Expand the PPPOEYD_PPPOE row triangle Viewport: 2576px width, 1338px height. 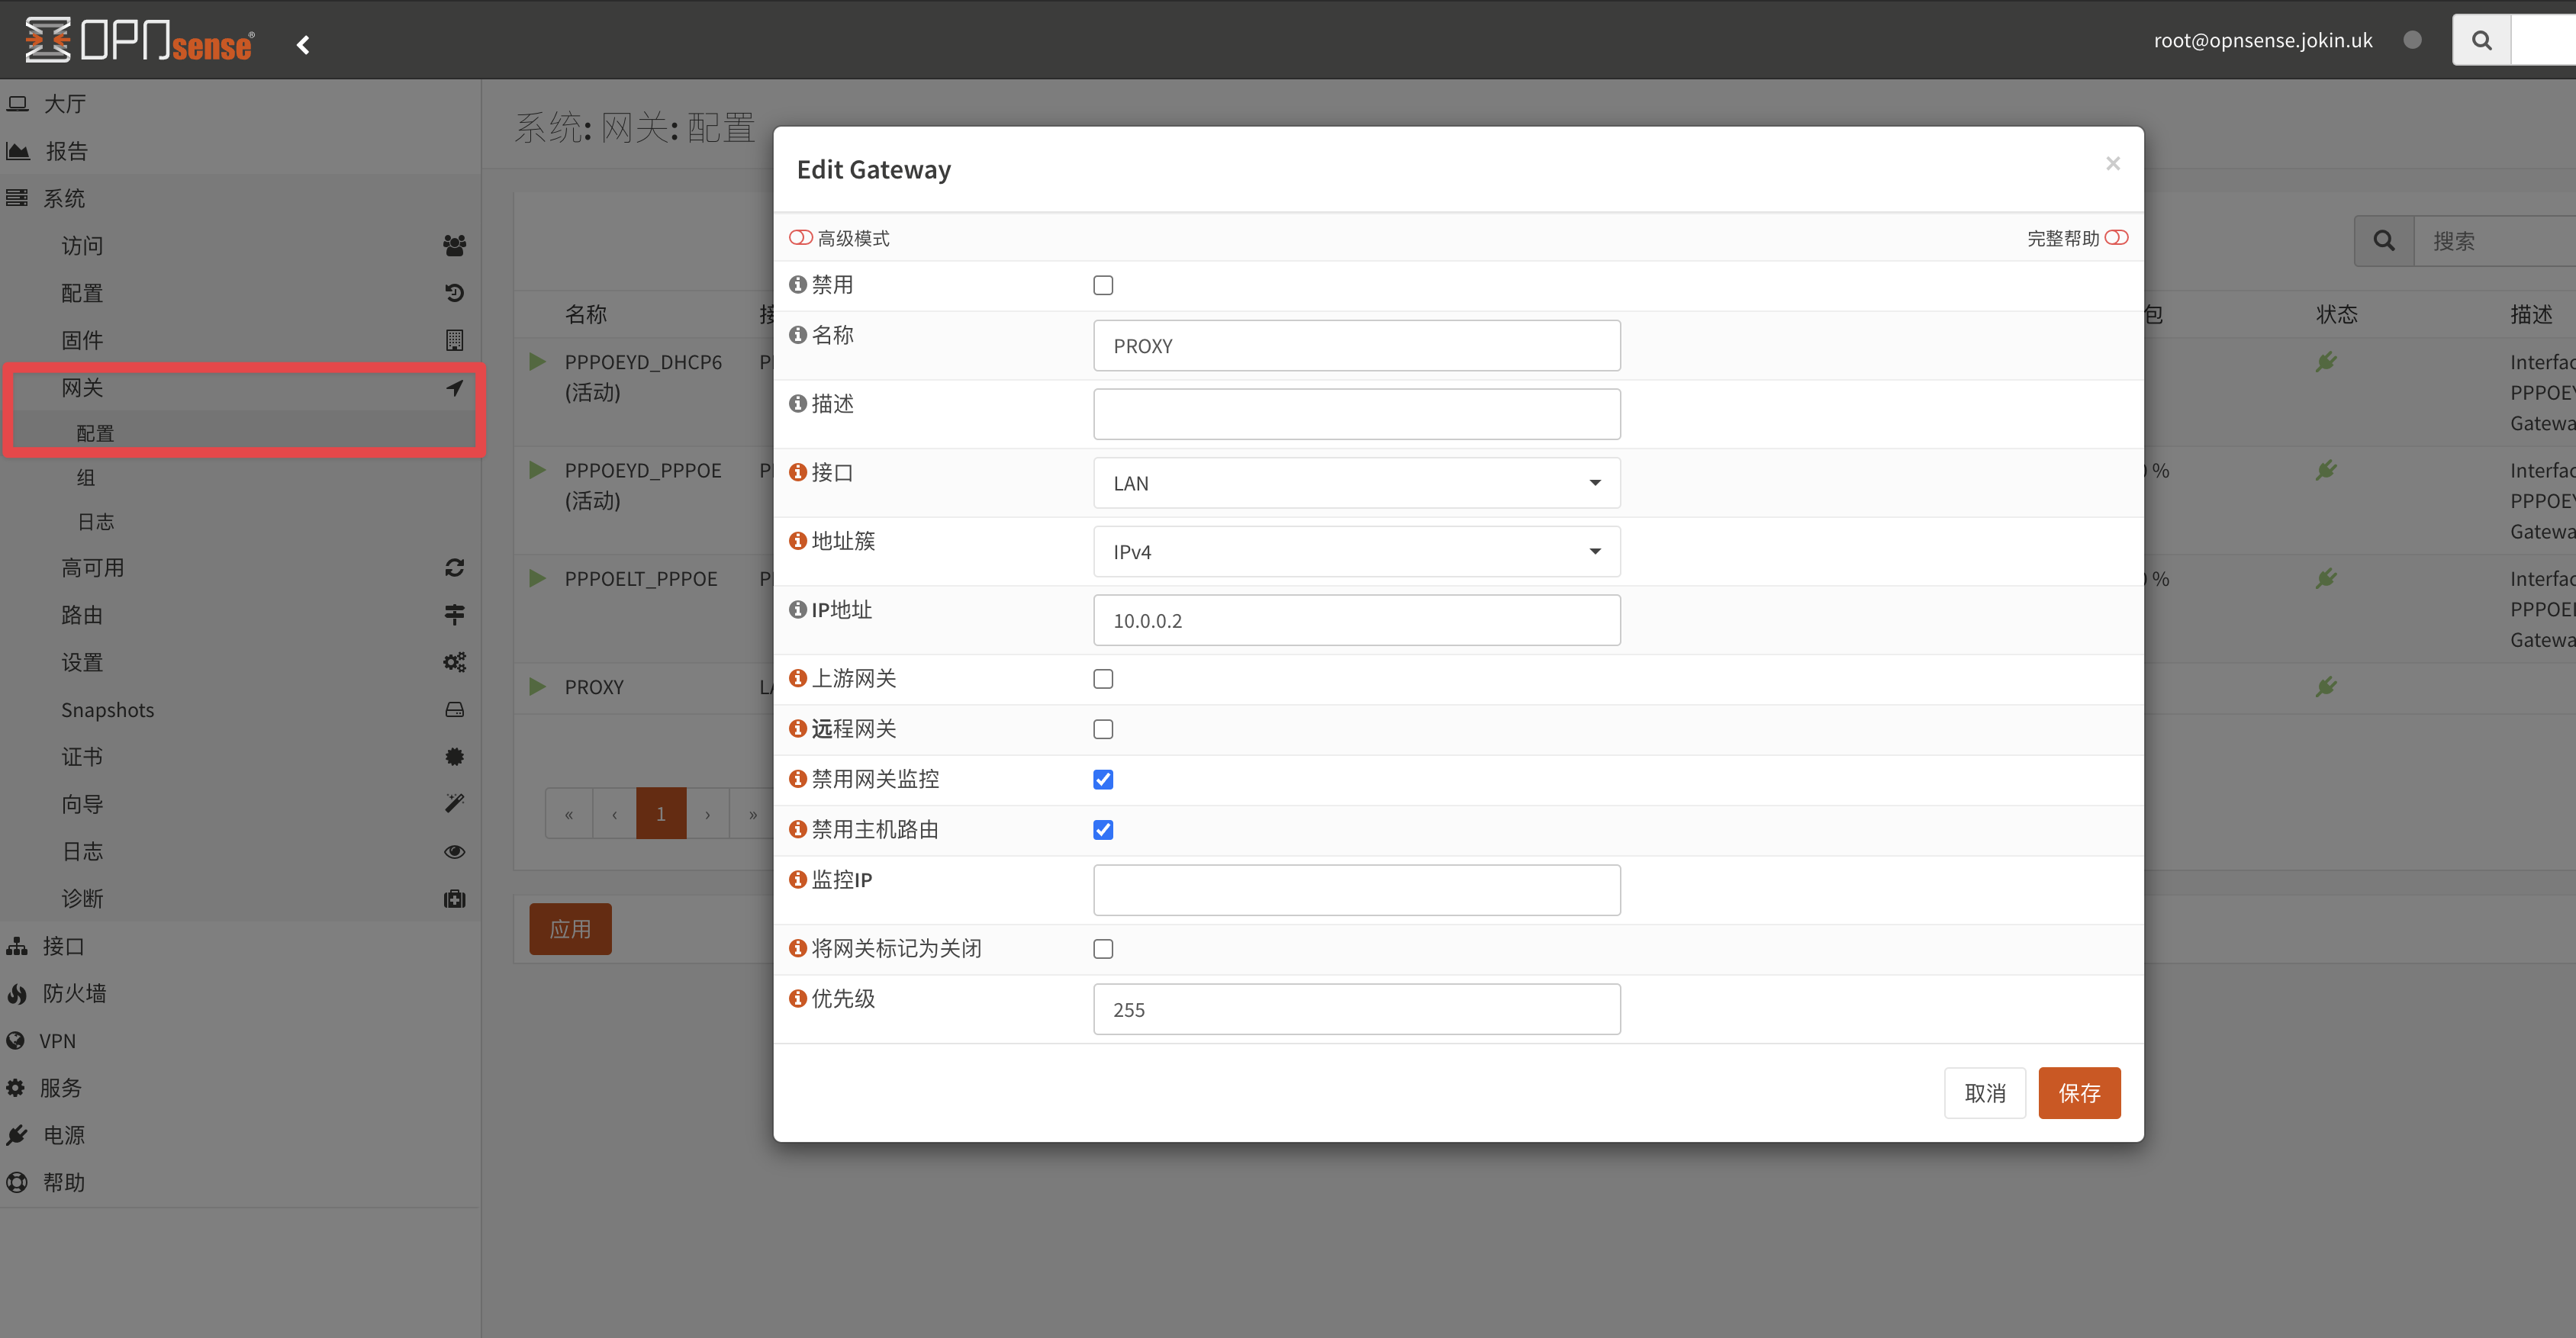point(537,469)
